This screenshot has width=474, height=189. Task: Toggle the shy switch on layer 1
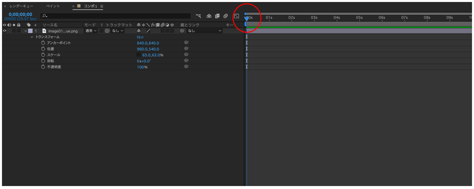coord(139,31)
